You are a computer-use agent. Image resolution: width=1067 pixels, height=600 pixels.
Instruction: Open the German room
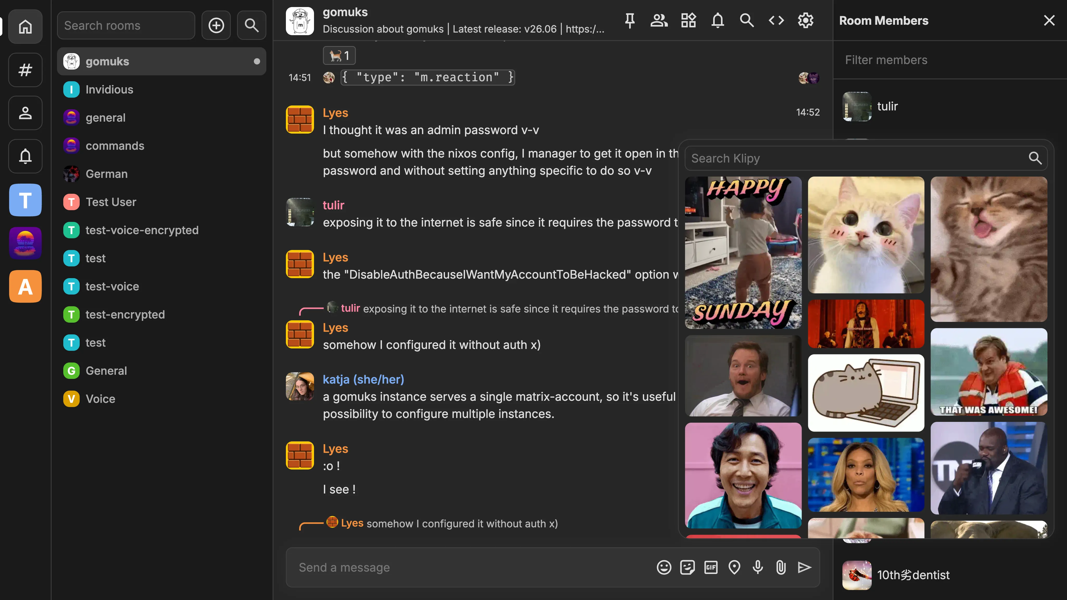click(161, 174)
